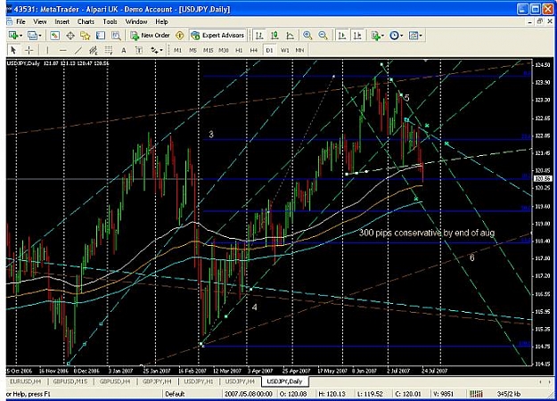
Task: Select the Cursor arrow tool
Action: tap(13, 50)
